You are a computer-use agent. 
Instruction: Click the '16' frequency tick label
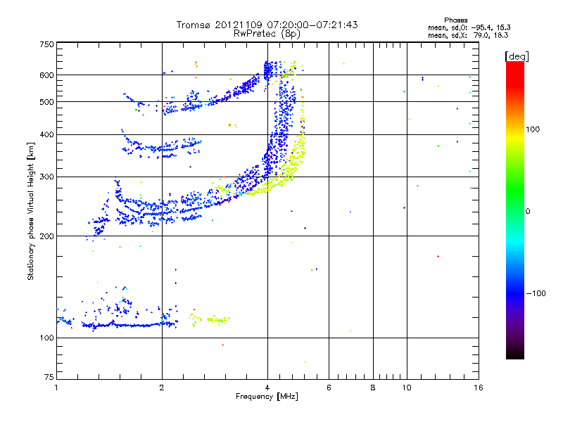pos(479,388)
